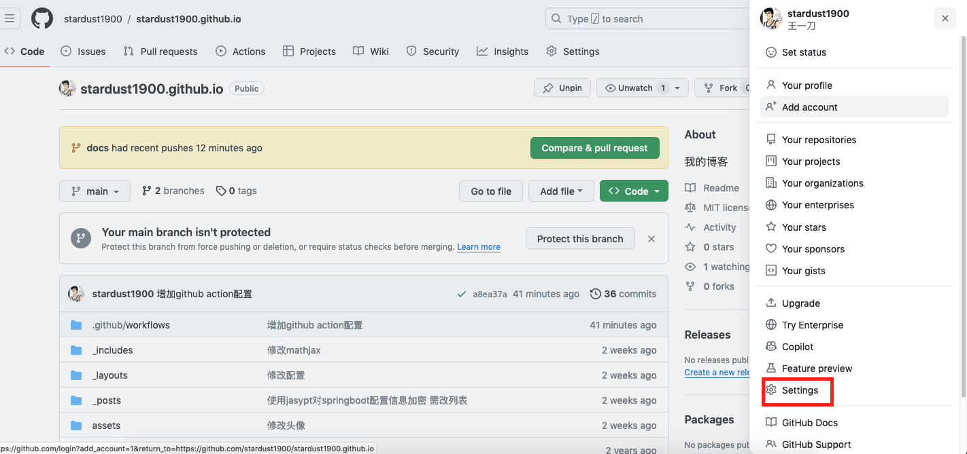Open the hamburger navigation menu
The image size is (967, 454).
(10, 18)
